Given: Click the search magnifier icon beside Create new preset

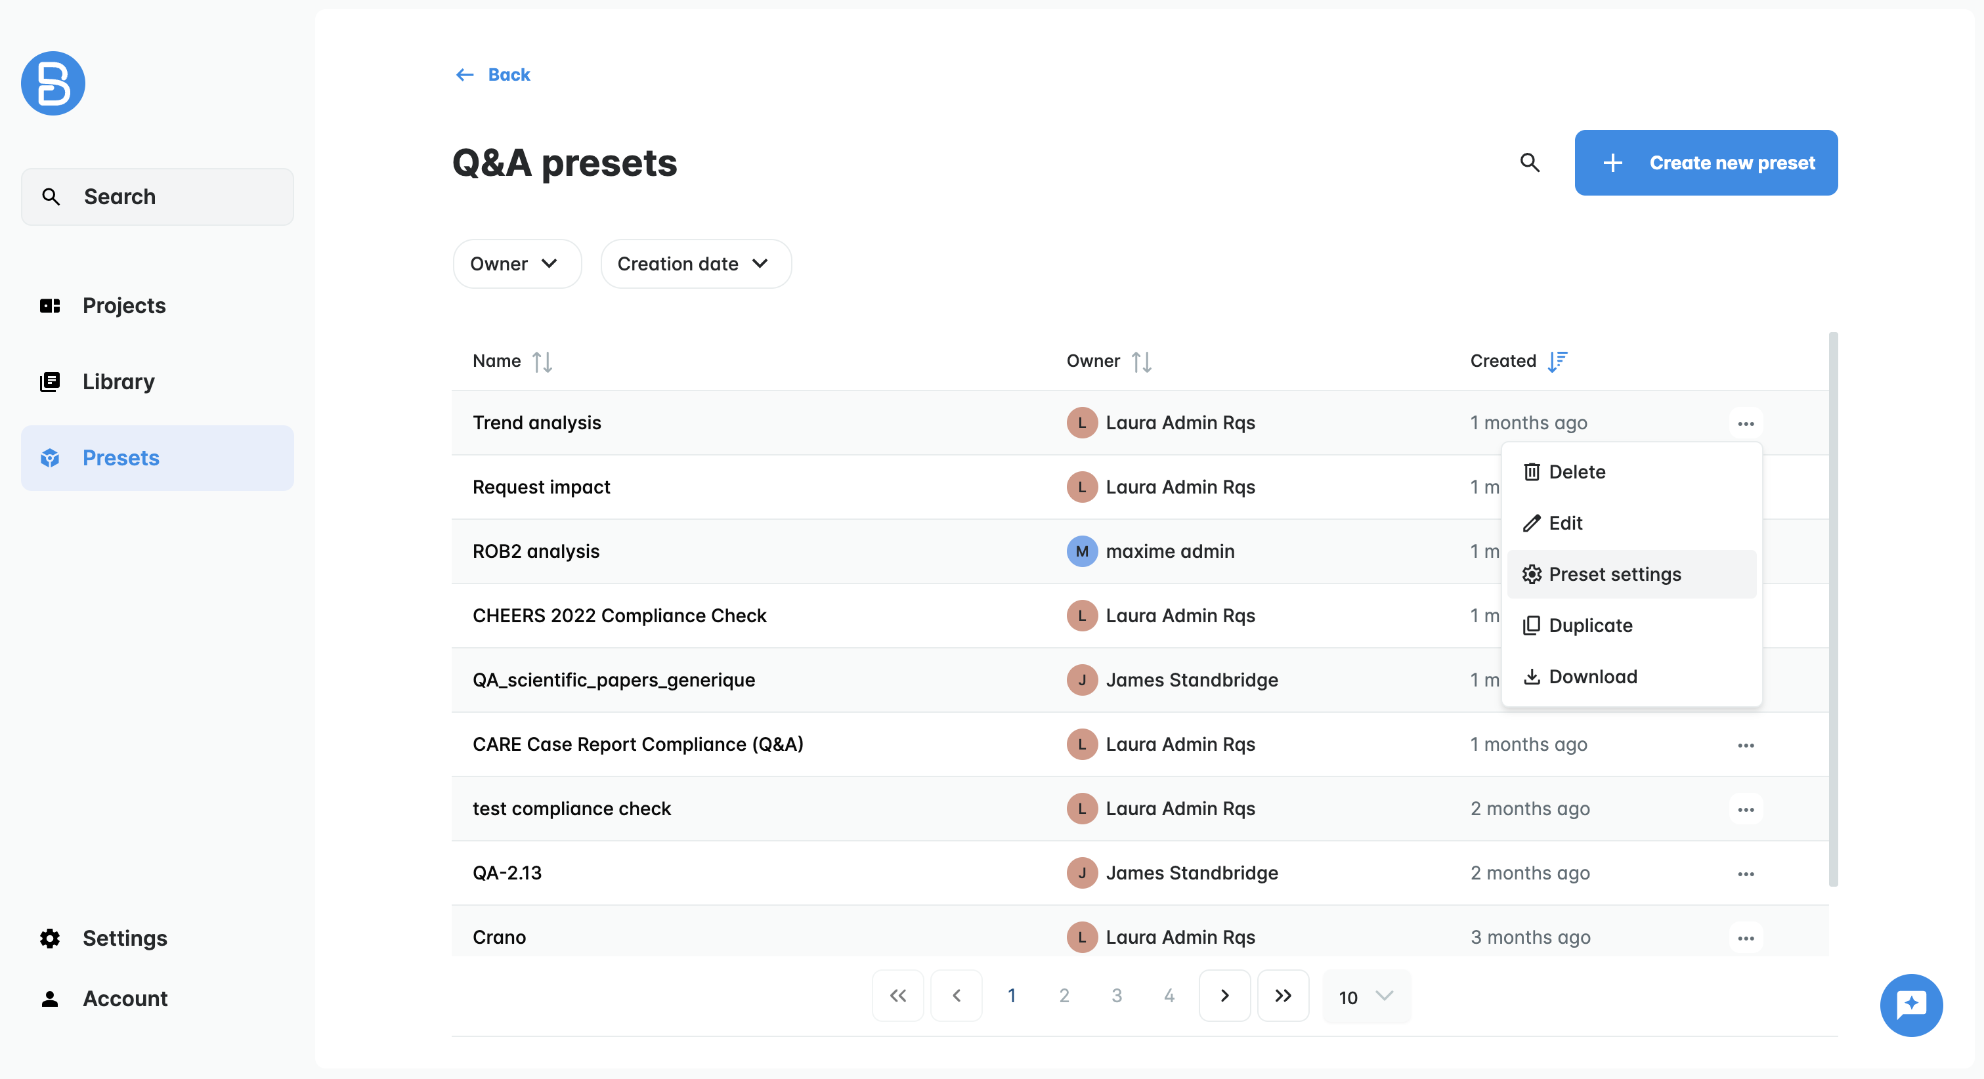Looking at the screenshot, I should click(x=1530, y=163).
